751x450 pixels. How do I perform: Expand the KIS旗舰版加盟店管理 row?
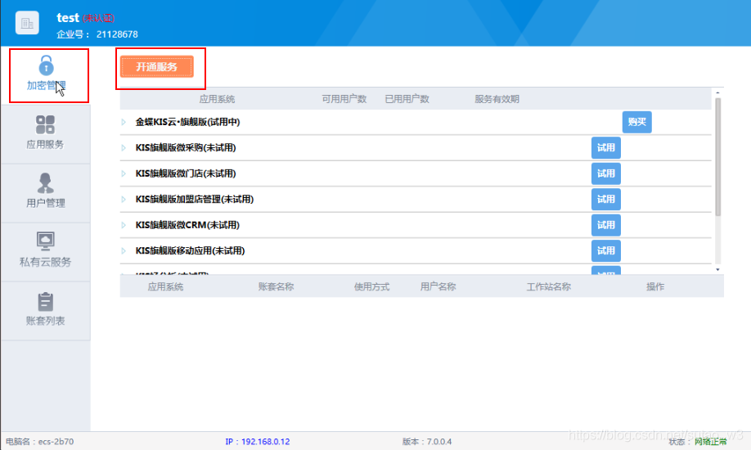click(124, 200)
